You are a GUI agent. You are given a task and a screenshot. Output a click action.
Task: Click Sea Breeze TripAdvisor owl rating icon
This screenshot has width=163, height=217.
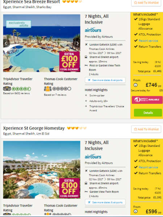tap(7, 89)
